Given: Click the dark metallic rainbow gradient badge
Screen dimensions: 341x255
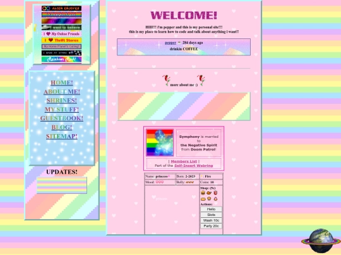Looking at the screenshot, I should [61, 21].
